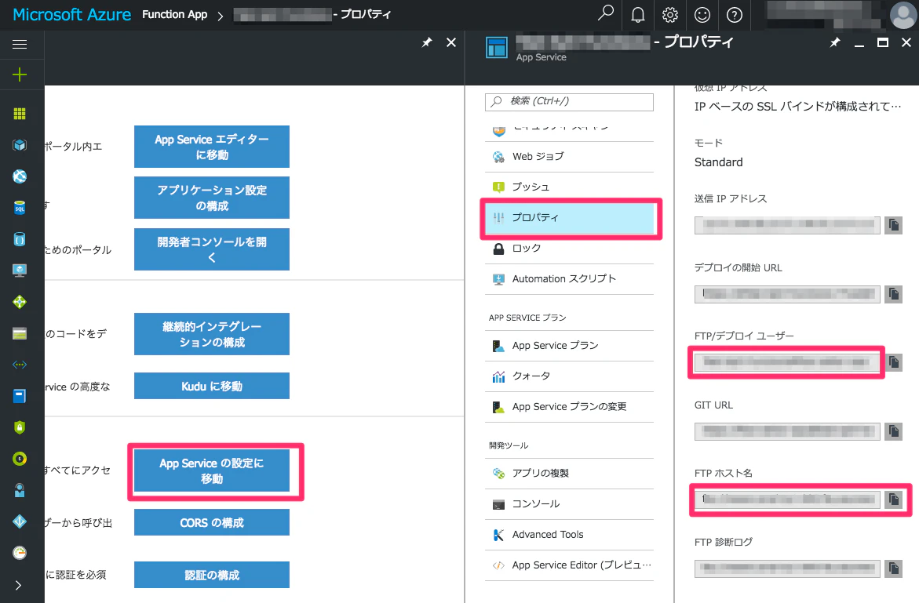
Task: Open Security Center green shield icon
Action: click(x=20, y=427)
